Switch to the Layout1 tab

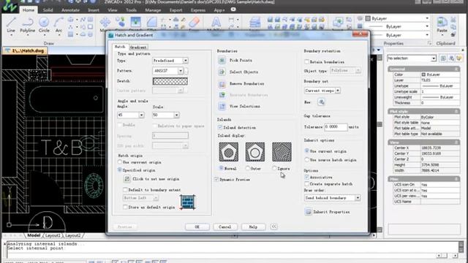53,235
